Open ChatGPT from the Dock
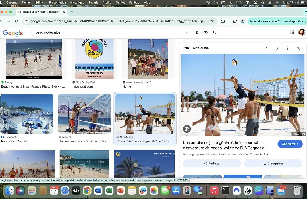 tap(248, 190)
